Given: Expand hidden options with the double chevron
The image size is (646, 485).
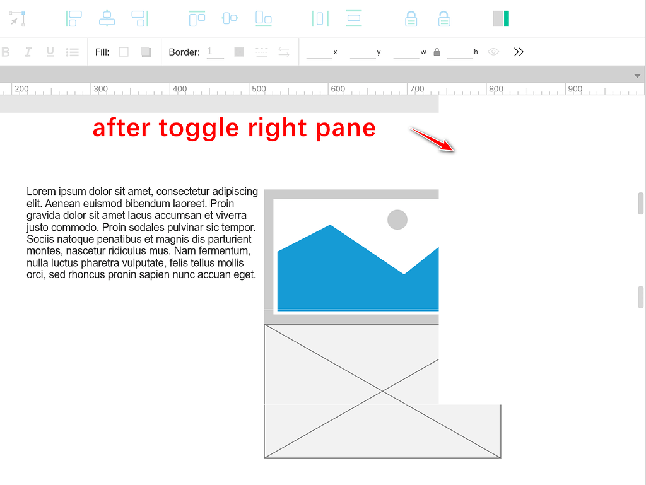Looking at the screenshot, I should 519,52.
